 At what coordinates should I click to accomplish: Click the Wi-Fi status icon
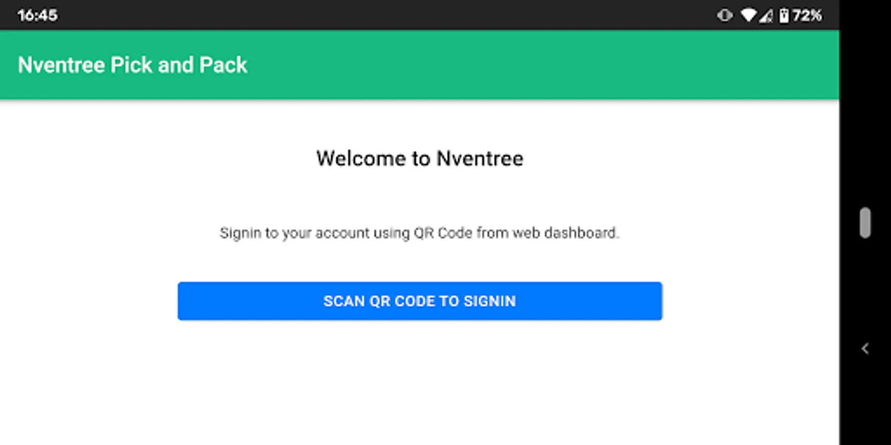pos(748,15)
